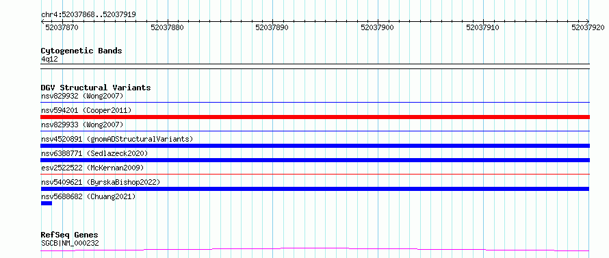This screenshot has width=609, height=258.
Task: Open variant nsv6388771 (Sedlazeck2020)
Action: click(x=94, y=153)
